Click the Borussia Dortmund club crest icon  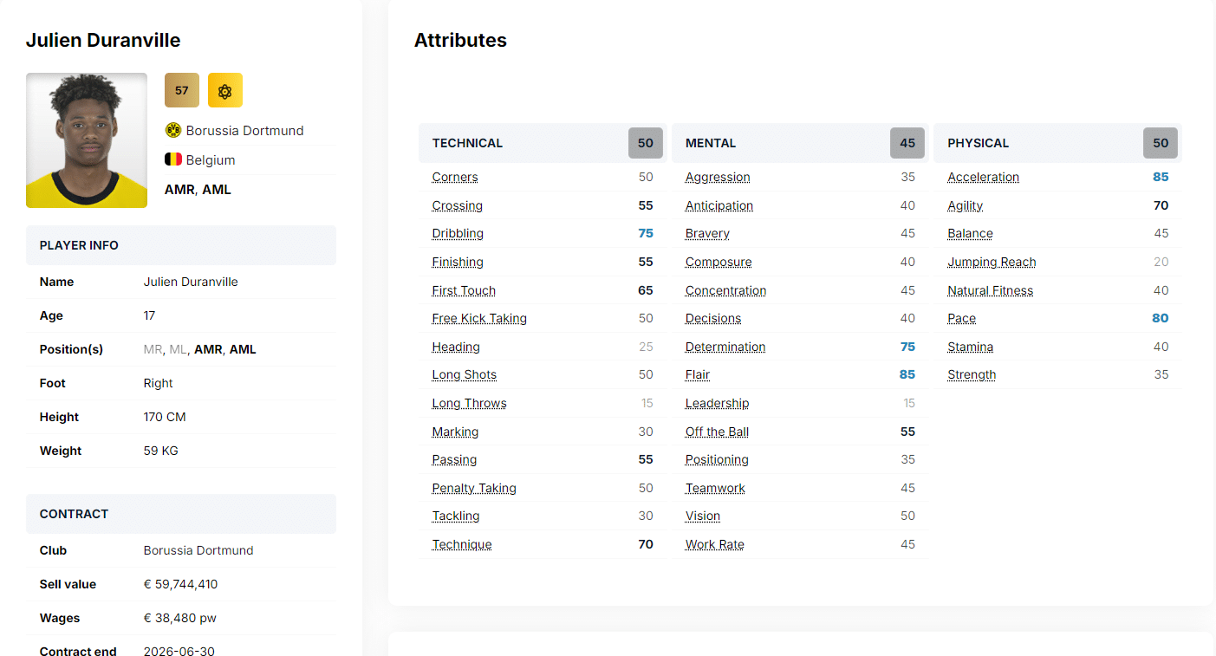click(x=173, y=130)
